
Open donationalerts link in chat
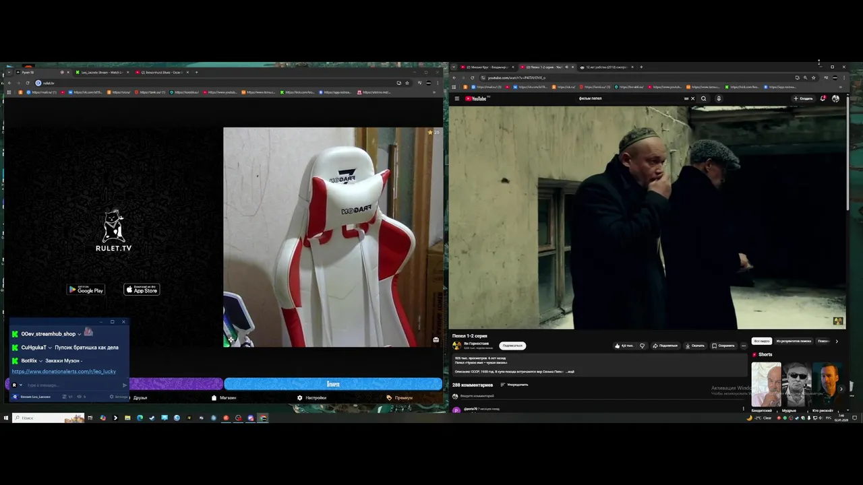click(63, 371)
